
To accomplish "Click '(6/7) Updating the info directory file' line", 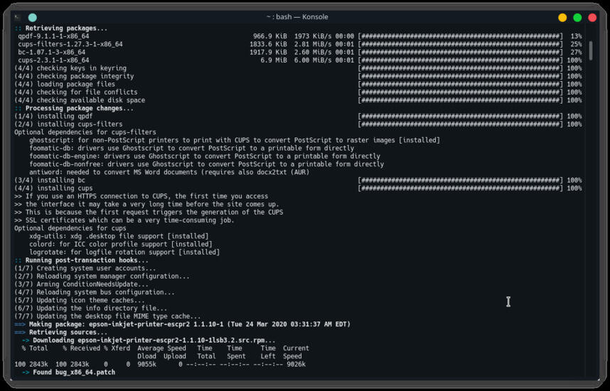I will (x=91, y=308).
